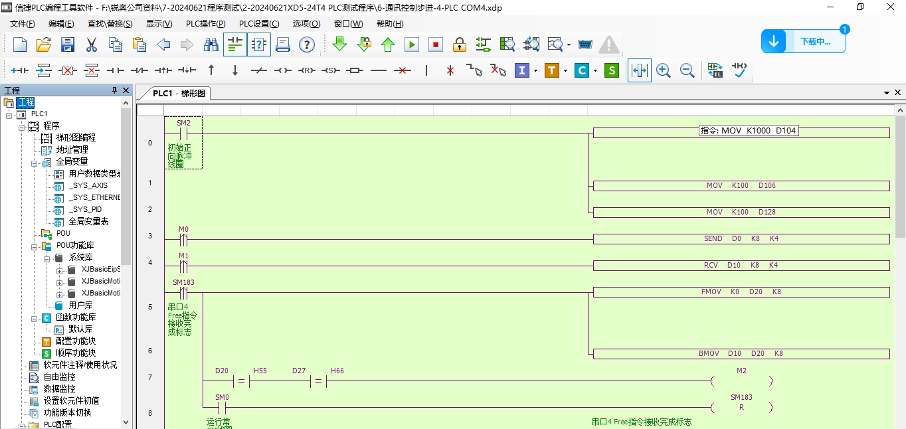The image size is (906, 429).
Task: Collapse the 全局变量 tree node
Action: click(x=35, y=162)
